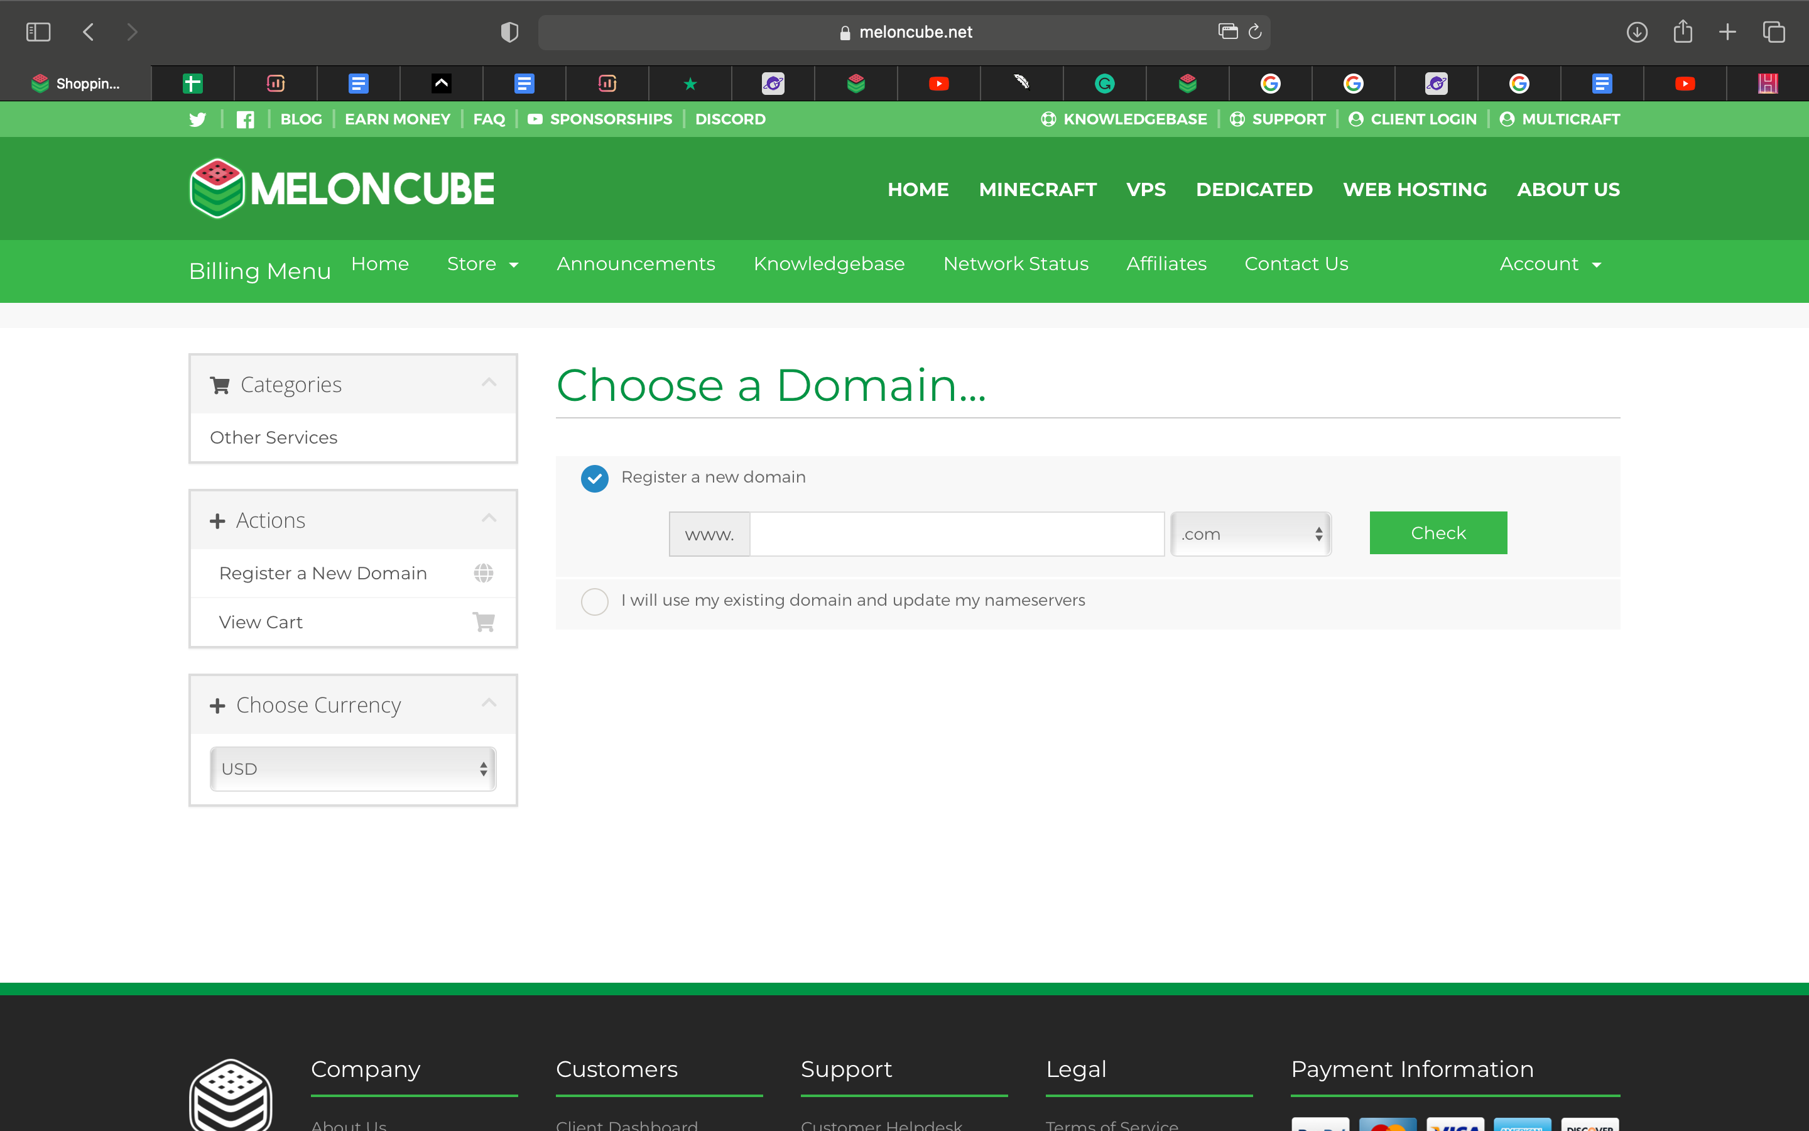Click the privacy shield icon
This screenshot has height=1131, width=1809.
[x=509, y=32]
